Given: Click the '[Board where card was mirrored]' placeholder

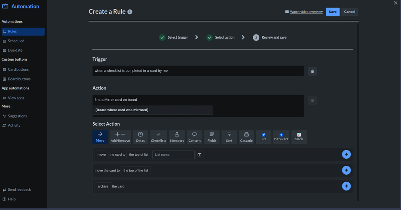Looking at the screenshot, I should [122, 110].
